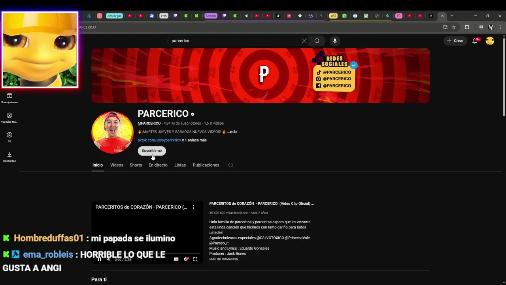Click the Crear button
506x285 pixels.
pyautogui.click(x=455, y=41)
